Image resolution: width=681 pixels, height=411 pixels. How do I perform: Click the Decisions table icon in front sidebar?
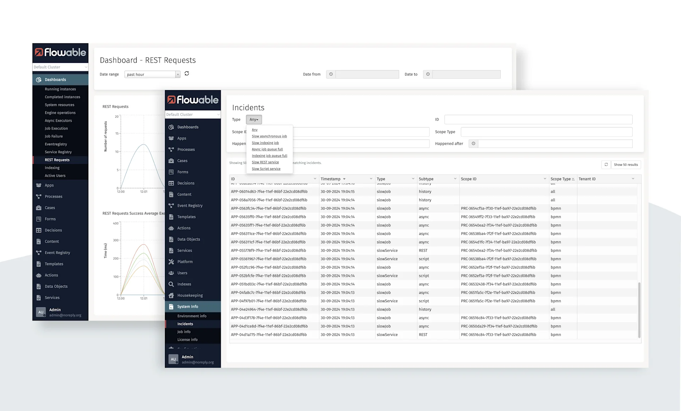[x=171, y=183]
